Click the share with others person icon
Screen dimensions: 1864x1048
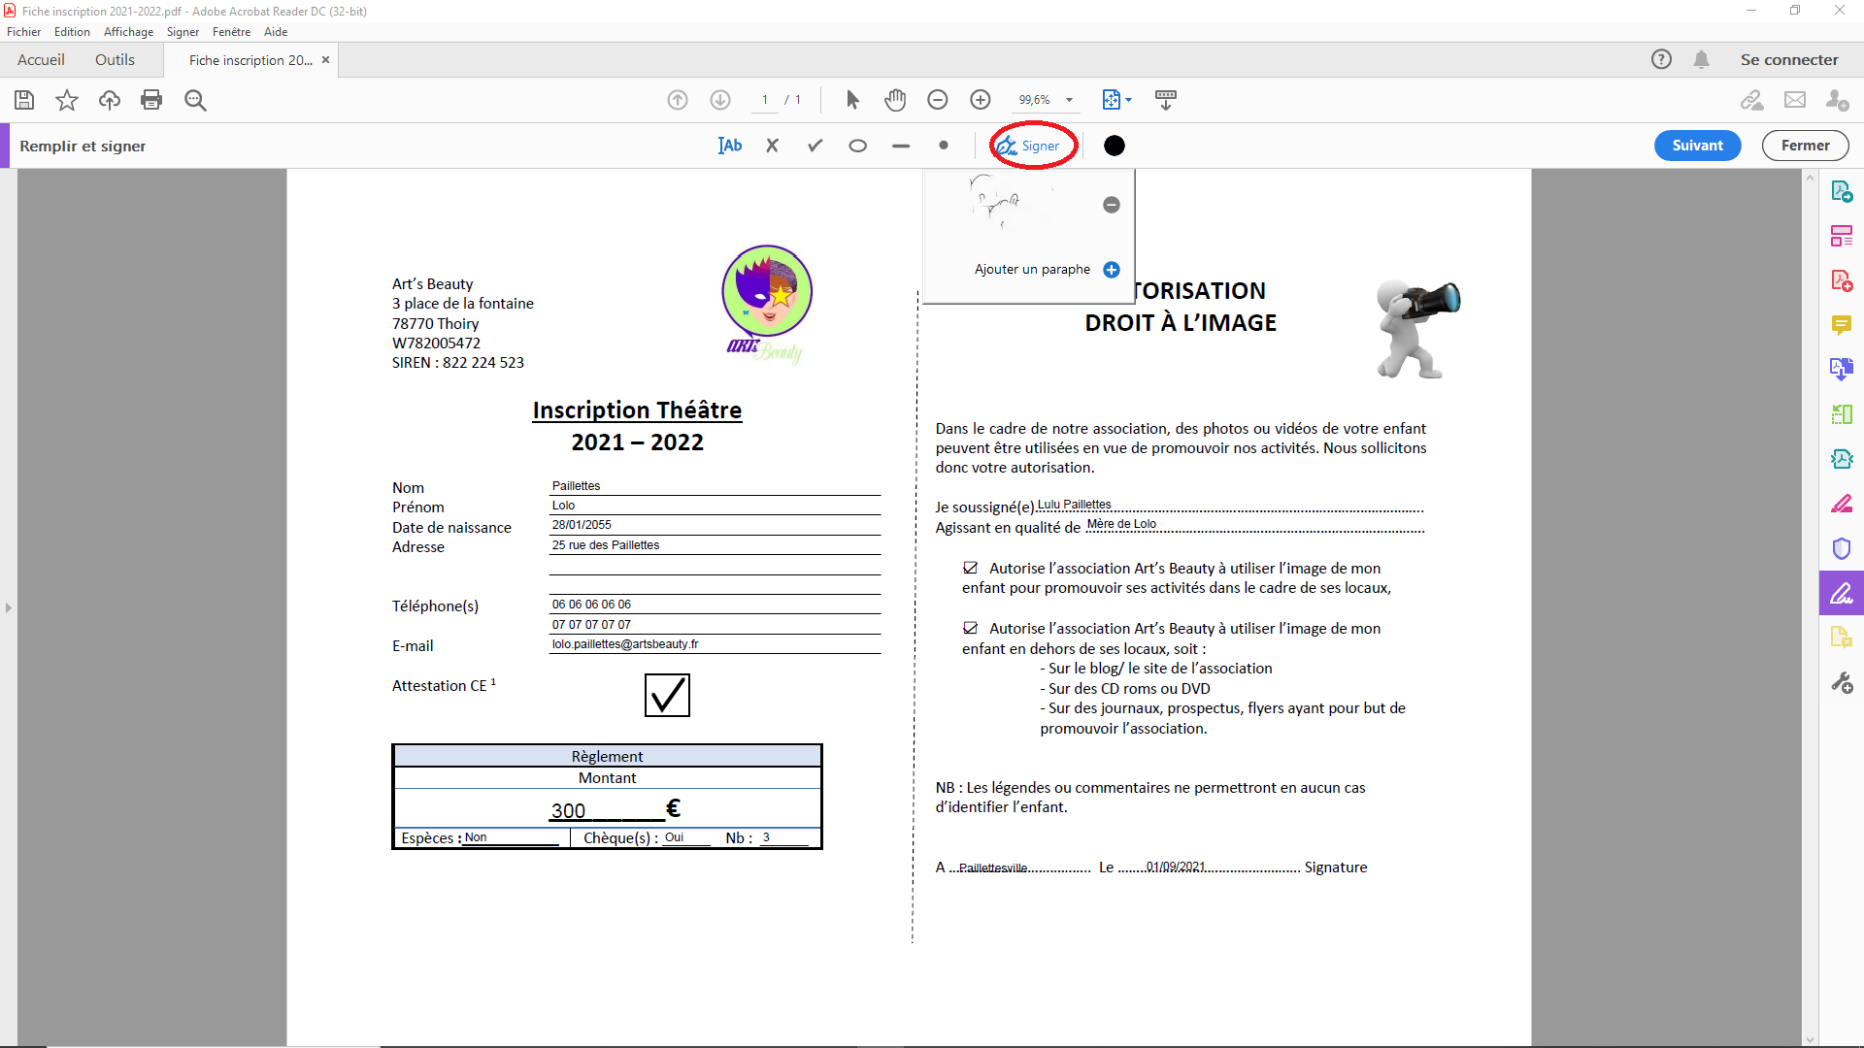point(1837,100)
